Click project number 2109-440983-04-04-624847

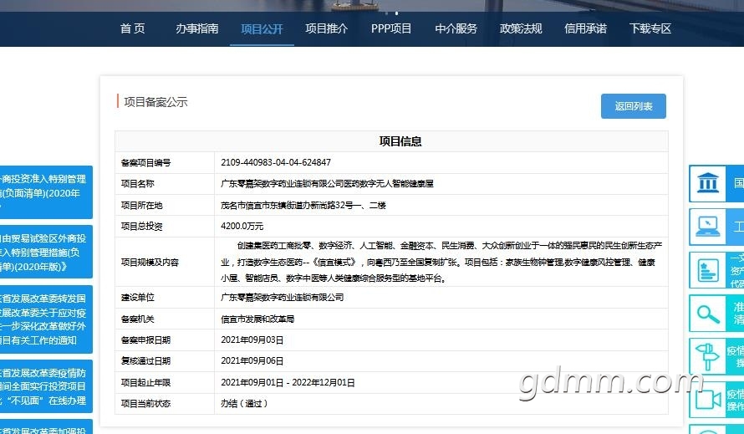276,162
